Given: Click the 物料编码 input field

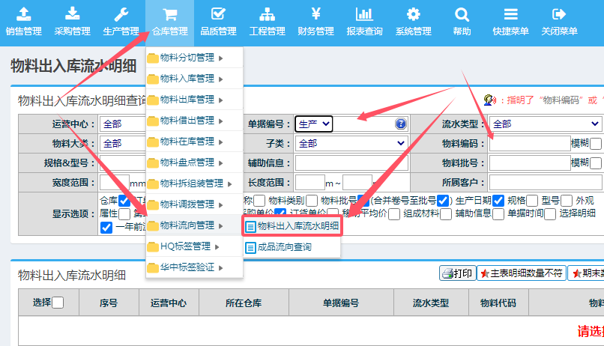Looking at the screenshot, I should click(x=529, y=143).
